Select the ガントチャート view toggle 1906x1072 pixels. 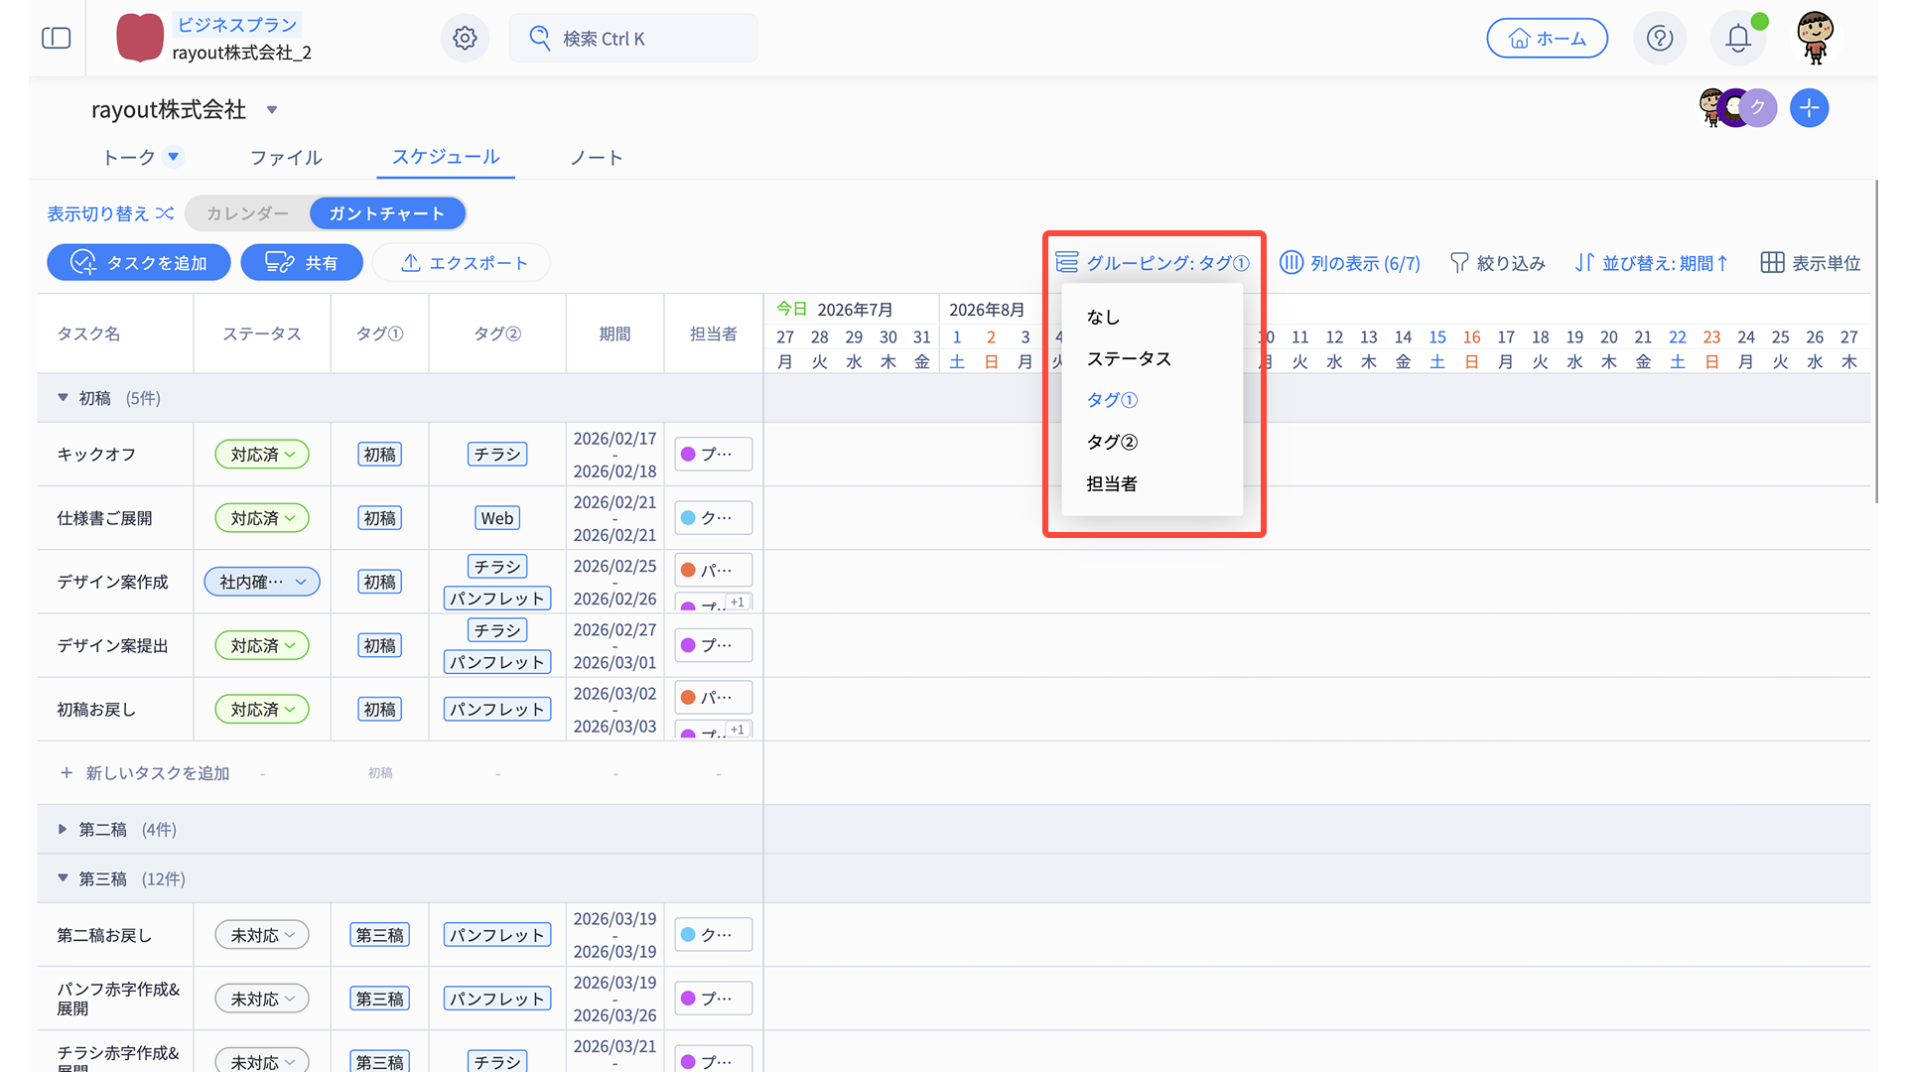tap(387, 213)
